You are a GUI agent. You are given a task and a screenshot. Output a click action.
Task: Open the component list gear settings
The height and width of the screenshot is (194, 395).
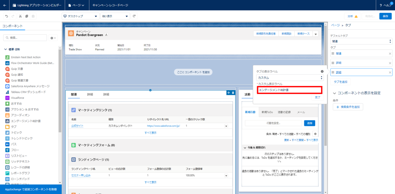53,38
